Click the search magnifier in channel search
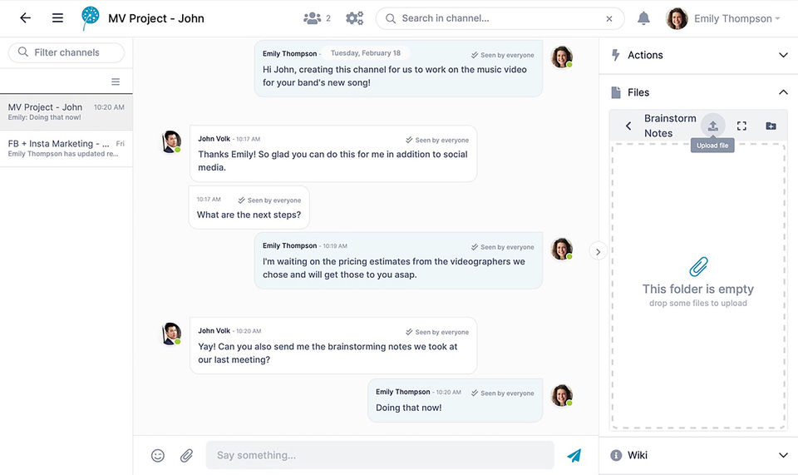798x475 pixels. click(x=391, y=18)
